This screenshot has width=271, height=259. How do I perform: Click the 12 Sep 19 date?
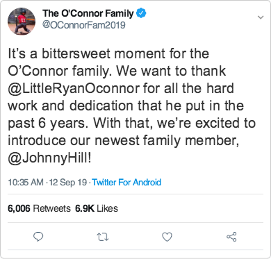(x=68, y=183)
